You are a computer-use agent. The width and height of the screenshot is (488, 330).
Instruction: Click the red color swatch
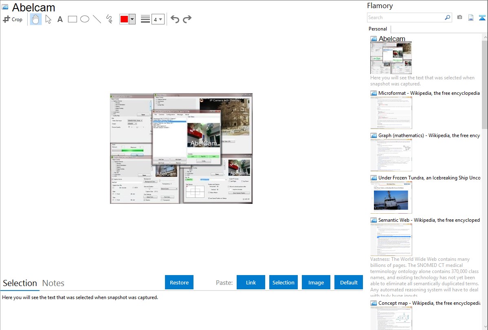[124, 19]
